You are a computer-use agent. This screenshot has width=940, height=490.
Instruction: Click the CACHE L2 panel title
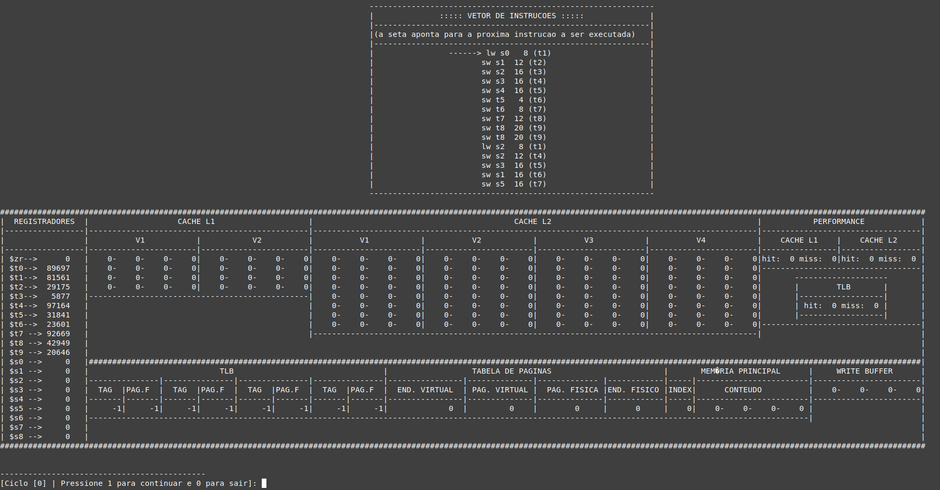click(x=533, y=221)
